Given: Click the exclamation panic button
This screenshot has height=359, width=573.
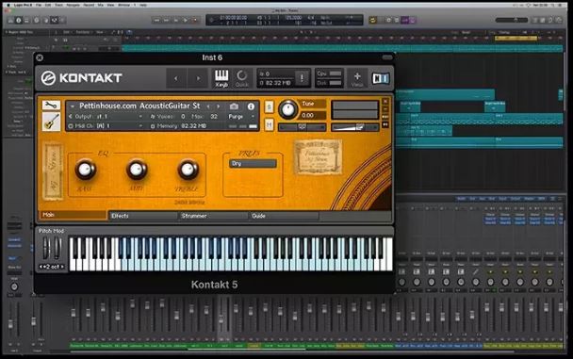Looking at the screenshot, I should [x=302, y=78].
